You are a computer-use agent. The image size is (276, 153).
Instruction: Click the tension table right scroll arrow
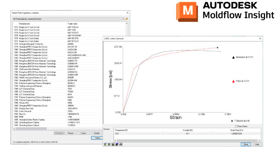[x=259, y=141]
